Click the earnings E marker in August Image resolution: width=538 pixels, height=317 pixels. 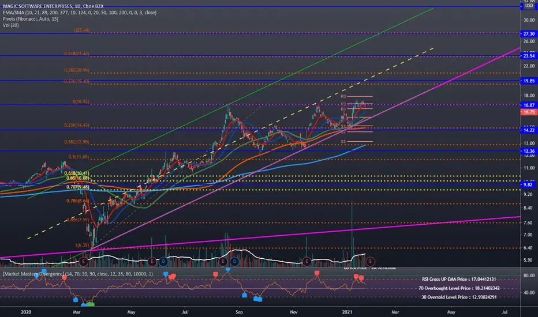223,262
